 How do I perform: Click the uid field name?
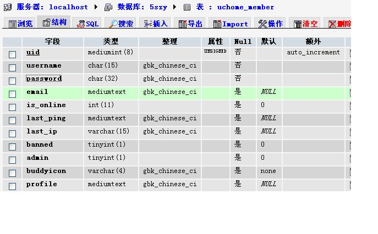(x=33, y=52)
